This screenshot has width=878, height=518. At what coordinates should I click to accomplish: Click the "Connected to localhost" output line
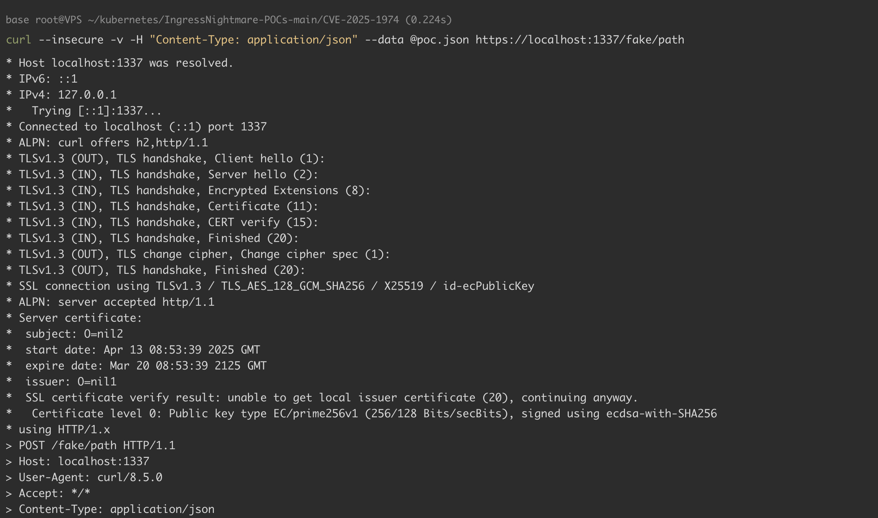click(x=142, y=127)
